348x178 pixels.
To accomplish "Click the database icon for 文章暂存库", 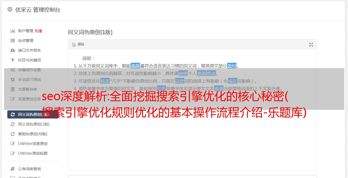I will (12, 89).
